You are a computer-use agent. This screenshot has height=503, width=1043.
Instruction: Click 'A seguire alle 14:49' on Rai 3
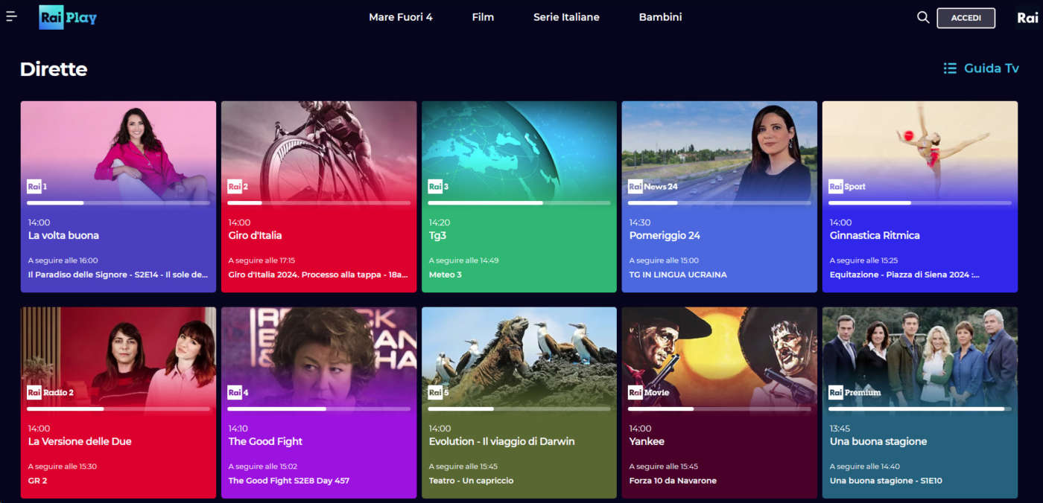point(464,260)
